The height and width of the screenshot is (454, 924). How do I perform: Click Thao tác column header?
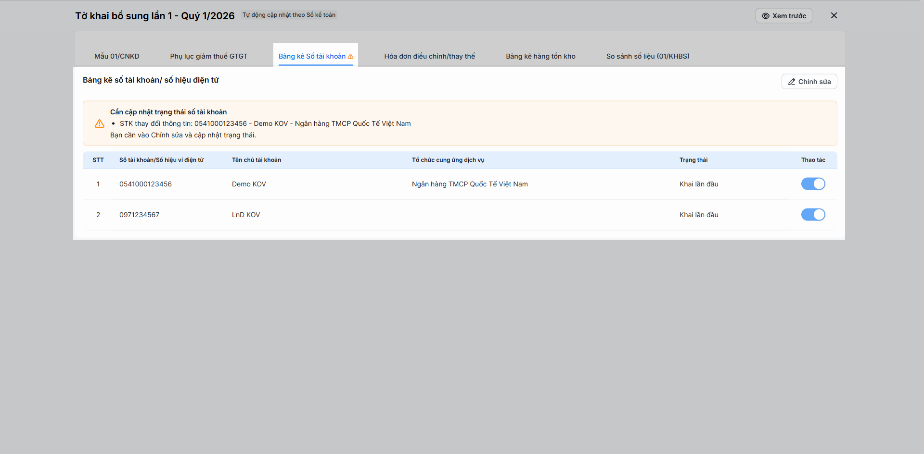pyautogui.click(x=813, y=160)
